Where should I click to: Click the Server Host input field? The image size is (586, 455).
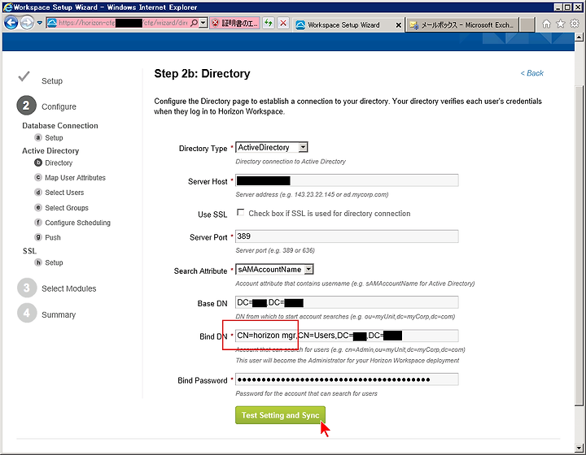347,181
